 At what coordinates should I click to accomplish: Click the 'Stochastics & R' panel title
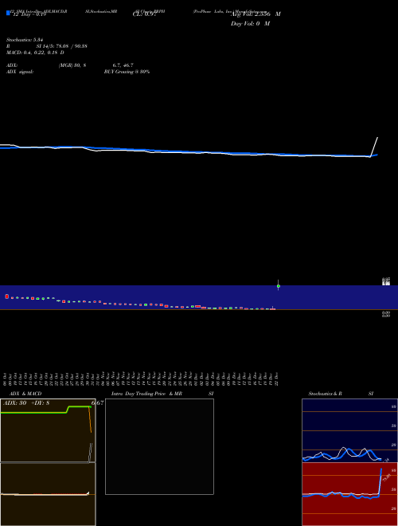pos(326,394)
